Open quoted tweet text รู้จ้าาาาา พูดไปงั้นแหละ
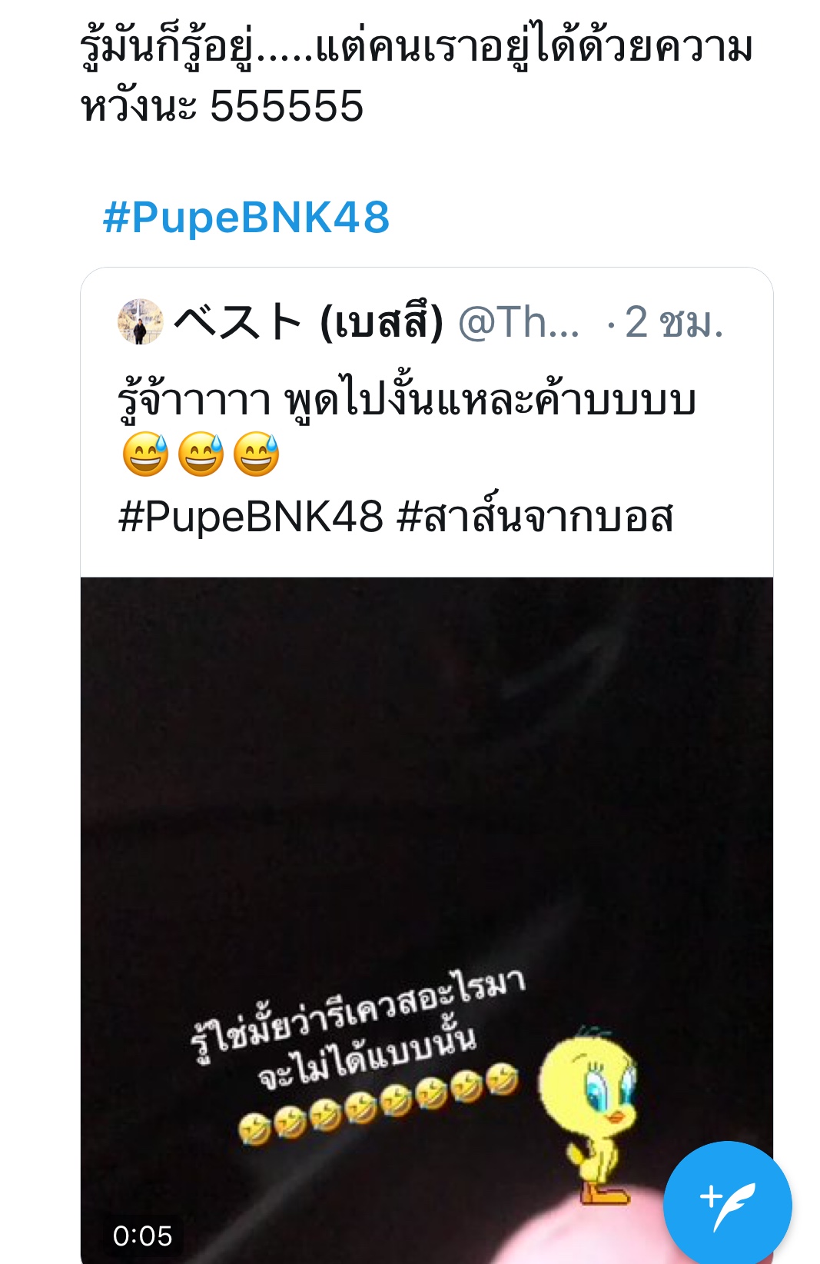This screenshot has height=1264, width=820. [407, 401]
